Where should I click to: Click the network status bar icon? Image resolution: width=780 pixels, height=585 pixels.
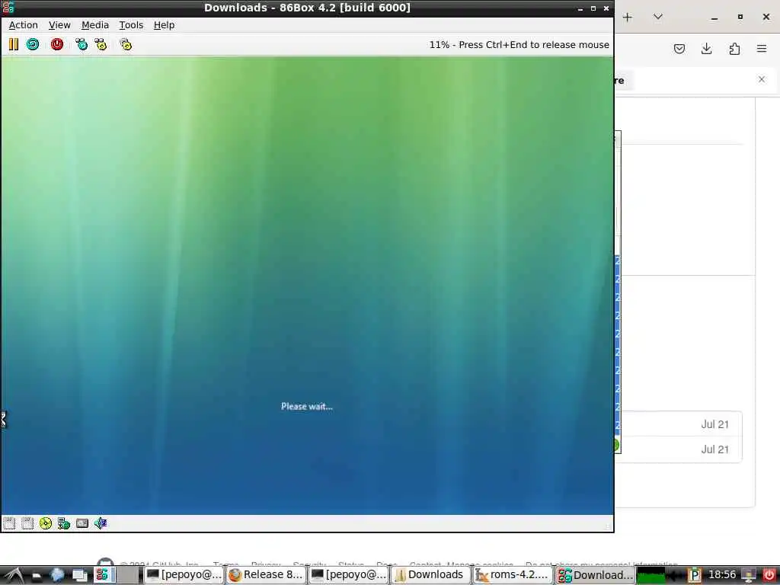64,523
